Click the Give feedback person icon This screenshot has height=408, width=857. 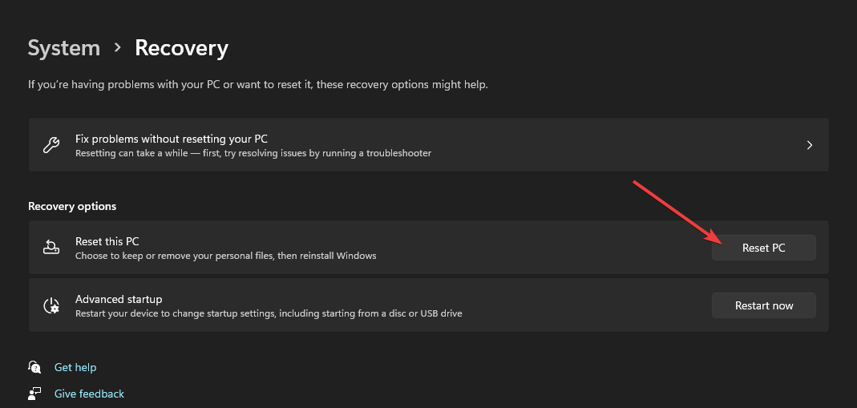(34, 394)
